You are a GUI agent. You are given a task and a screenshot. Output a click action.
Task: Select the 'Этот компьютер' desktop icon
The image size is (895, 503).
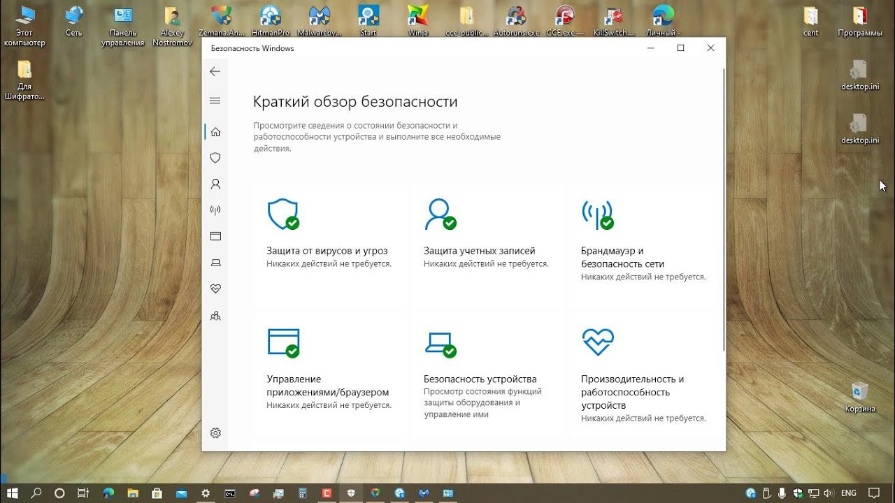pos(24,26)
